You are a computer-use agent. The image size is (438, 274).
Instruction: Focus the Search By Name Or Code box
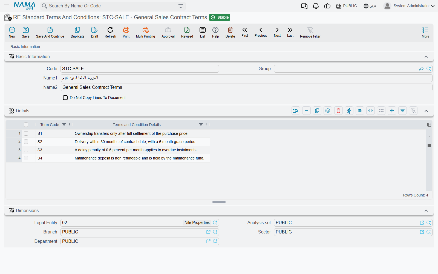coord(112,6)
